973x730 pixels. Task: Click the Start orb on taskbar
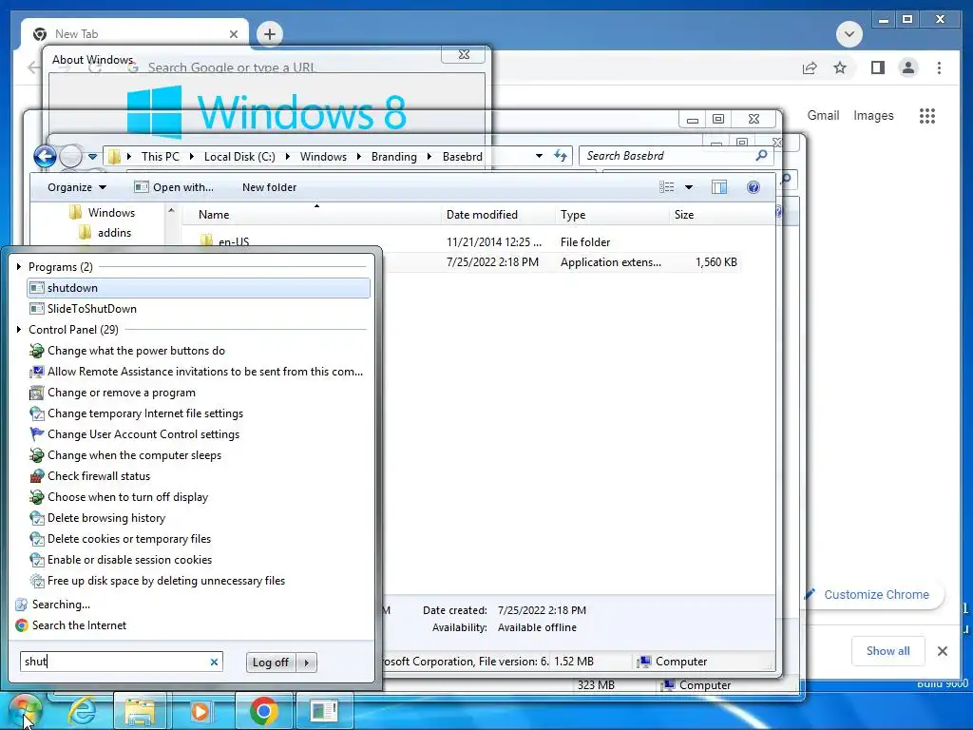click(24, 711)
